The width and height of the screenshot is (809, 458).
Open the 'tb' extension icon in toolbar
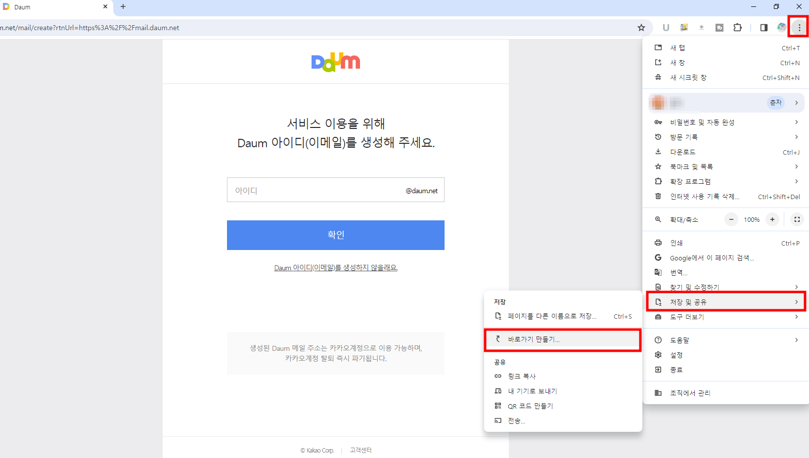tap(719, 28)
